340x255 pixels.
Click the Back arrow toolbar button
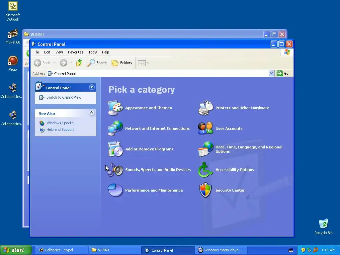(42, 63)
